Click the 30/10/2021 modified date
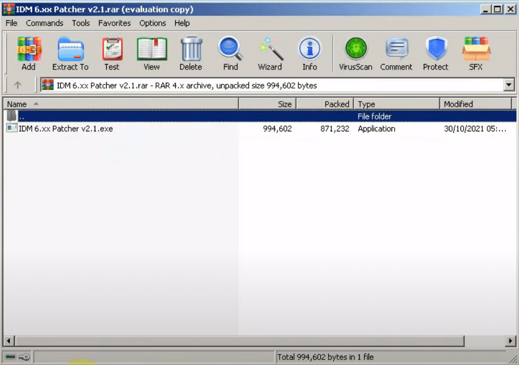Viewport: 519px width, 365px height. click(475, 129)
